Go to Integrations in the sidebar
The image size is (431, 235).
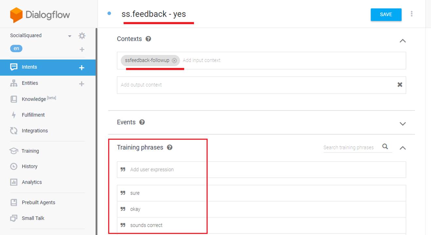pyautogui.click(x=35, y=131)
